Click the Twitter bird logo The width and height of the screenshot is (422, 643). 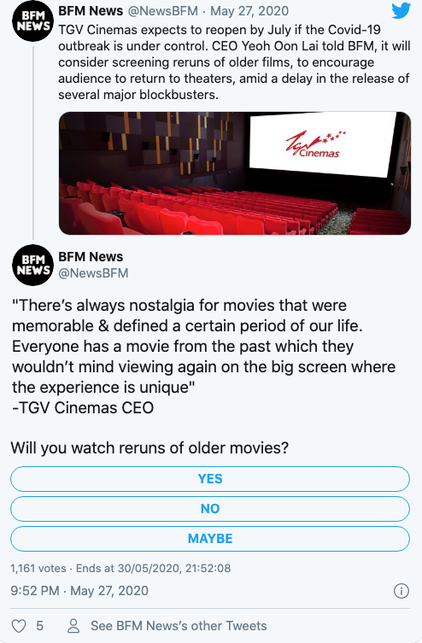click(x=401, y=10)
